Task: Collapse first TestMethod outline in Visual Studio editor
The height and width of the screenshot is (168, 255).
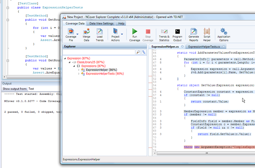Action: [x=8, y=20]
